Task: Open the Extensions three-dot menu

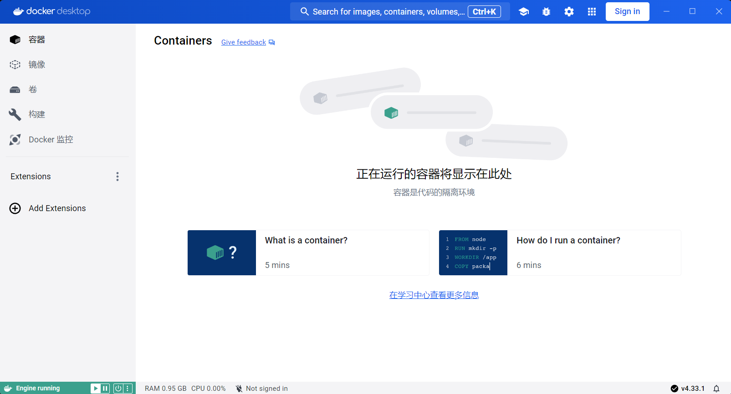Action: tap(118, 177)
